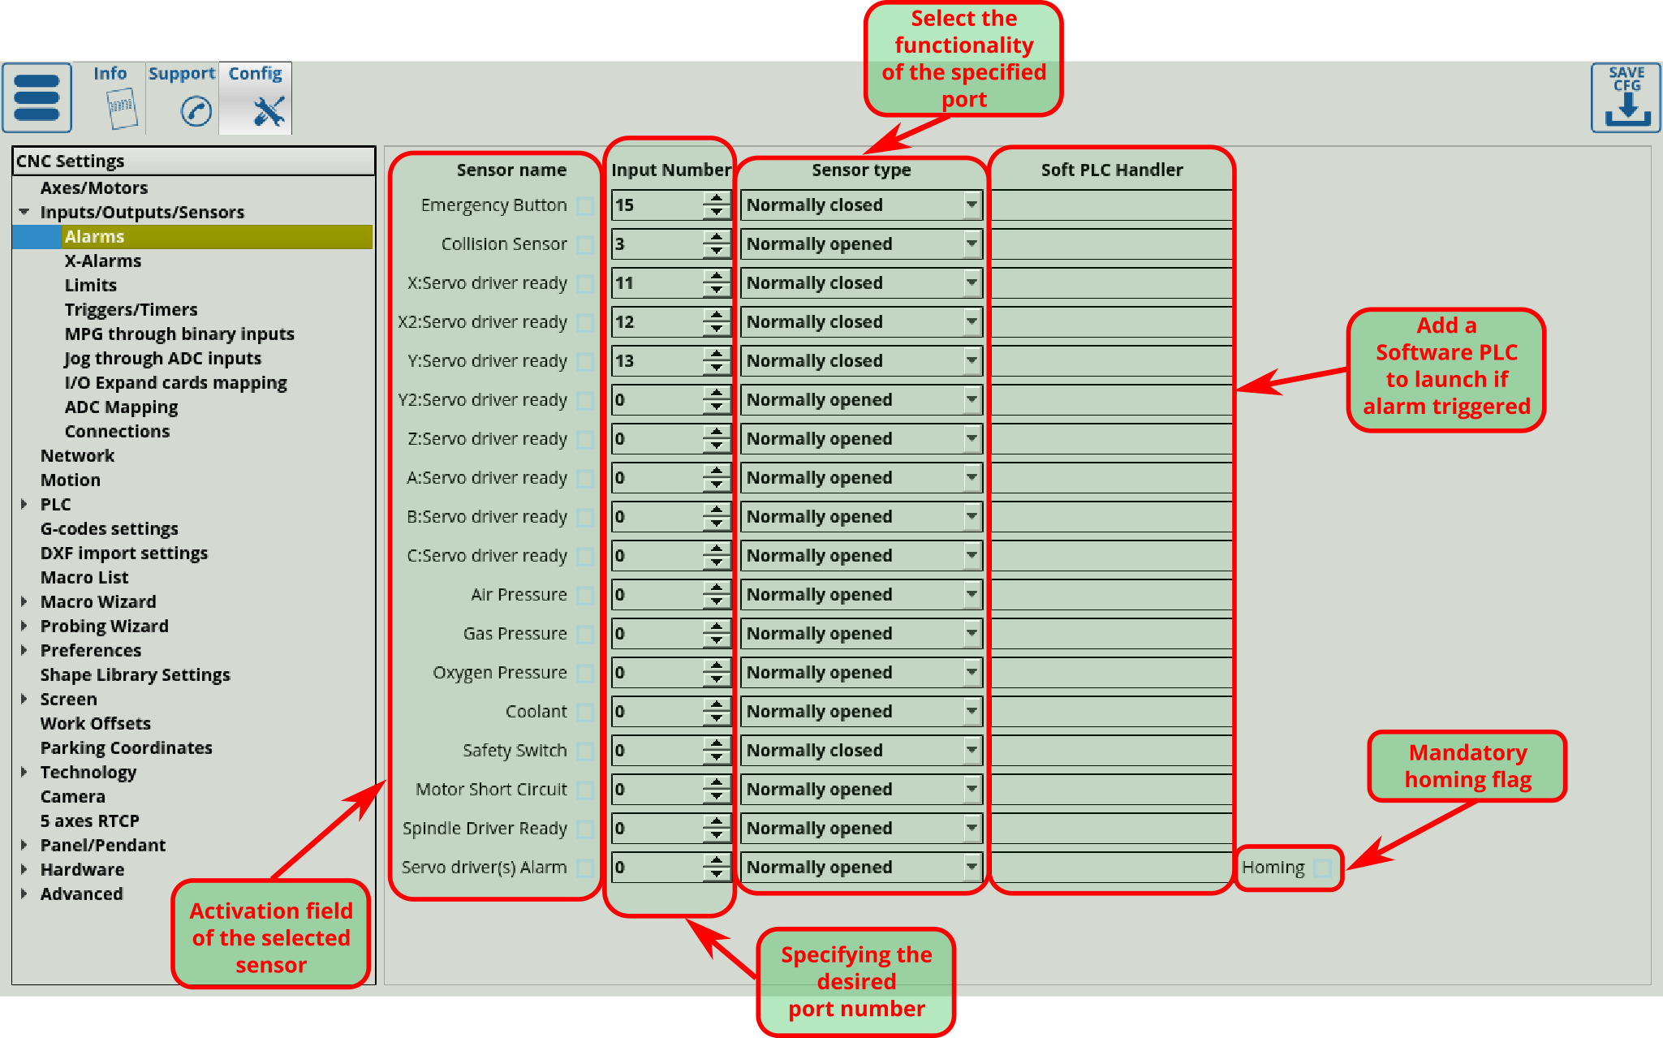This screenshot has height=1038, width=1663.
Task: Open Collision Sensor type dropdown
Action: tap(971, 243)
